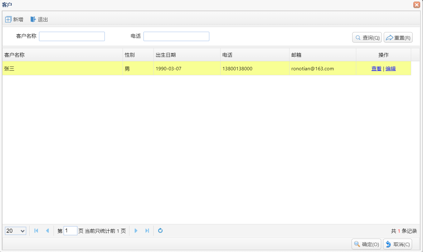The image size is (423, 252).
Task: Close the 客户 dialog window
Action: [x=416, y=5]
